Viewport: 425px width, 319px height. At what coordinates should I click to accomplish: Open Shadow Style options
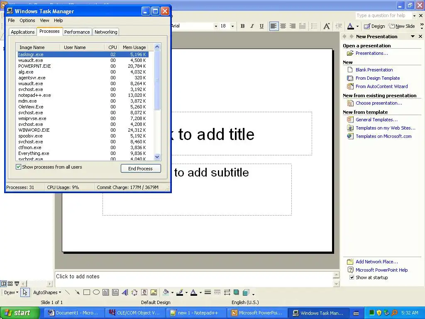(x=236, y=292)
